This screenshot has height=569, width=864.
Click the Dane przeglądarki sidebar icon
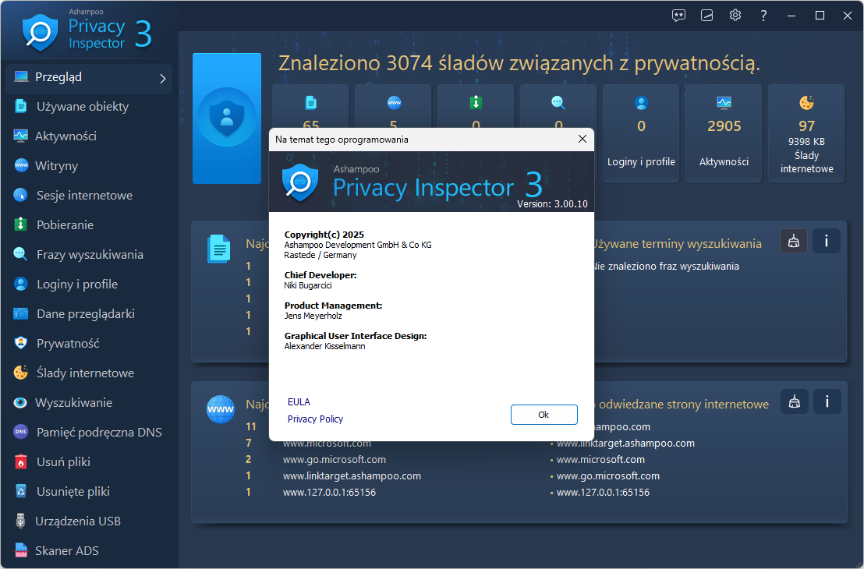coord(20,314)
